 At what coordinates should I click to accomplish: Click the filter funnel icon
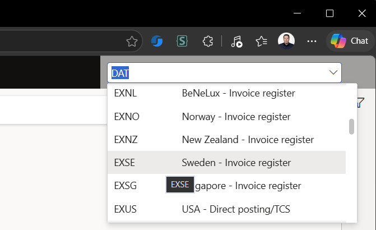click(360, 103)
